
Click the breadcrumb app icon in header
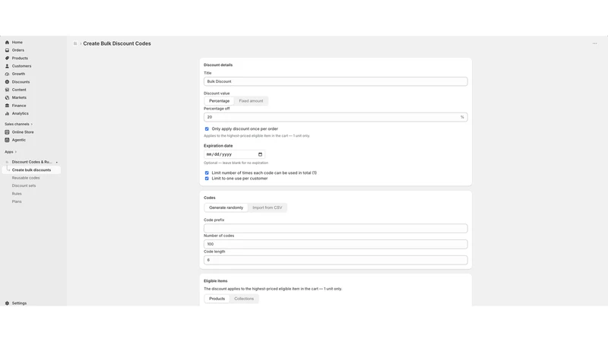pyautogui.click(x=75, y=43)
